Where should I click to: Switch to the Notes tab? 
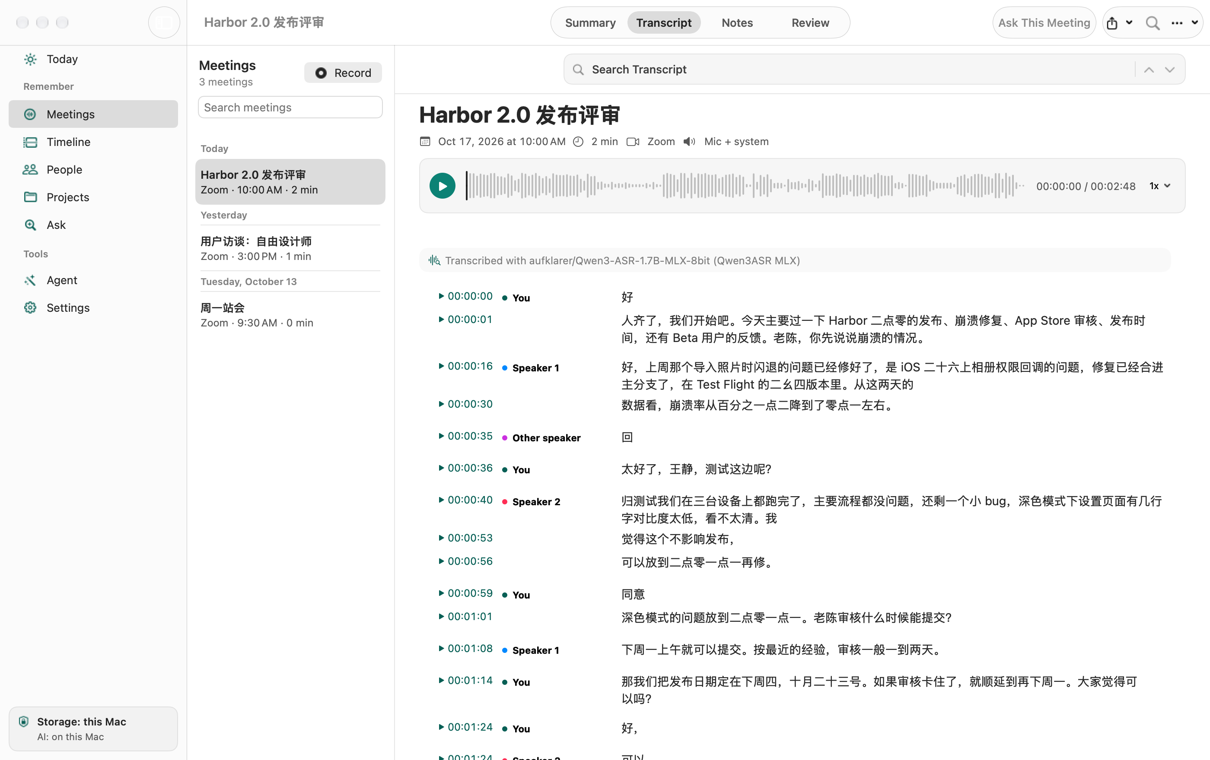click(x=737, y=22)
